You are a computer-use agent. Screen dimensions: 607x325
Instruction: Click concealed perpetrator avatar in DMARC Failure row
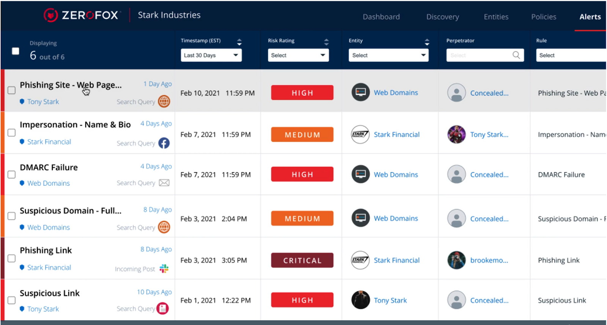click(456, 174)
